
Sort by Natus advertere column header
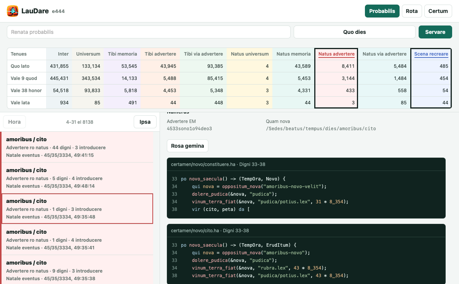(x=336, y=54)
